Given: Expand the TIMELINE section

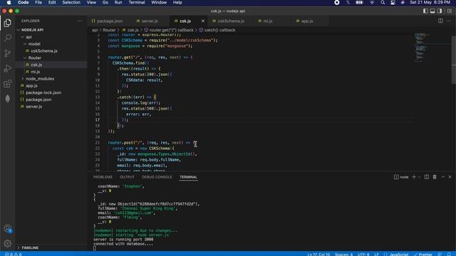Looking at the screenshot, I should click(30, 247).
